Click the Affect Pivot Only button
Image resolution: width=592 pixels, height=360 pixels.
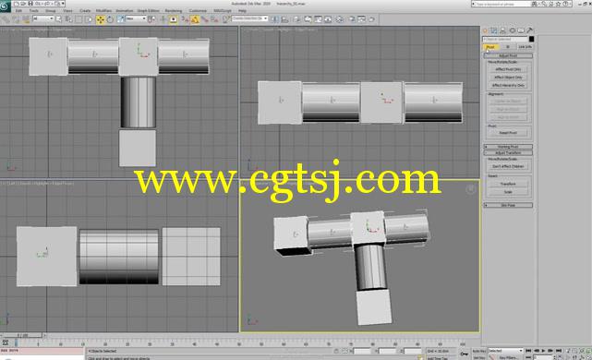(x=508, y=69)
